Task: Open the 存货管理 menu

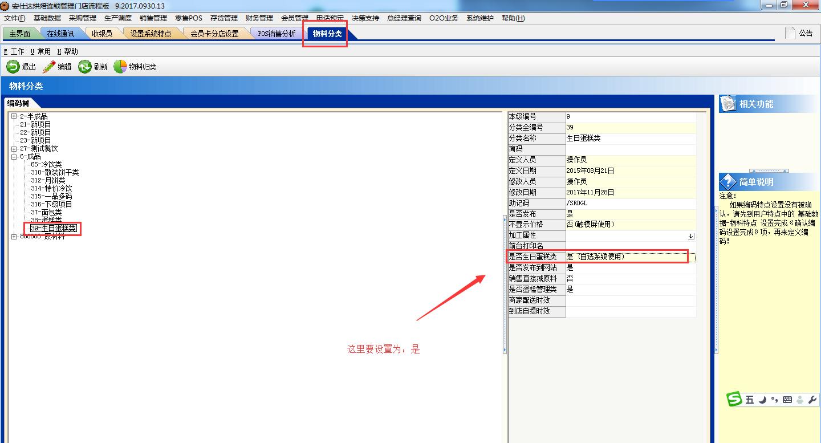Action: 224,18
